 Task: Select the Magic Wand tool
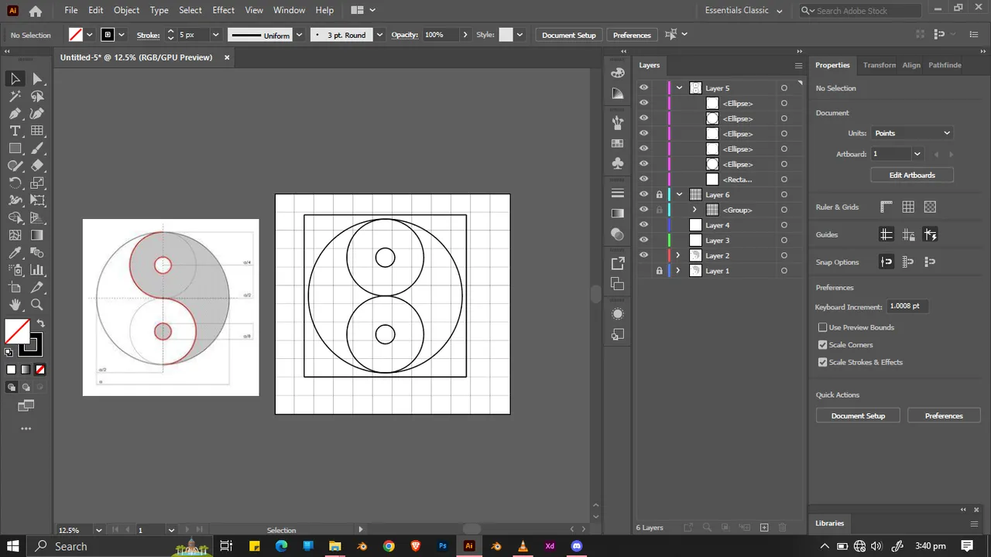[x=15, y=97]
